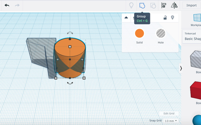This screenshot has height=125, width=201.
Task: Open the Align tool
Action: [164, 6]
